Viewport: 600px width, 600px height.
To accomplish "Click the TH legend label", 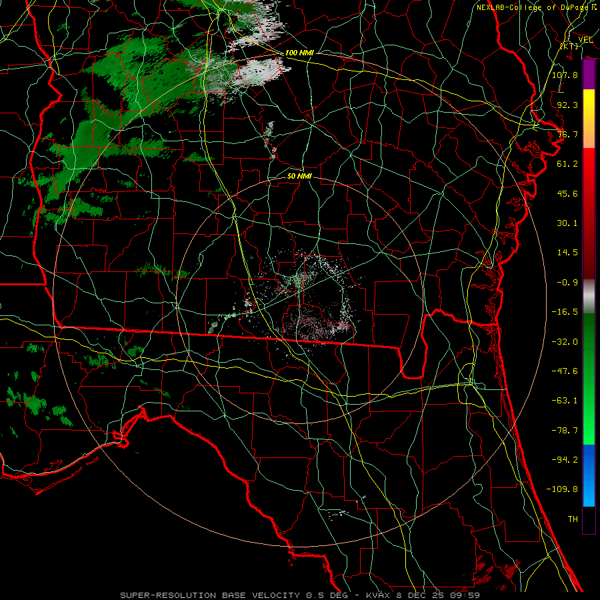I will click(x=573, y=519).
